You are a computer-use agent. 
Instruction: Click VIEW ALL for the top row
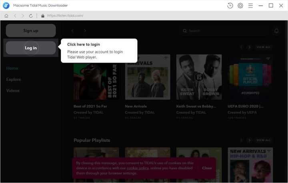(264, 47)
